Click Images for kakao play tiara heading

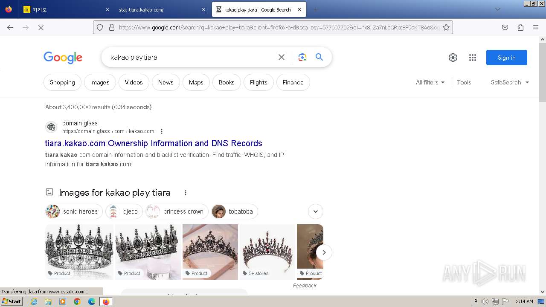pos(114,193)
